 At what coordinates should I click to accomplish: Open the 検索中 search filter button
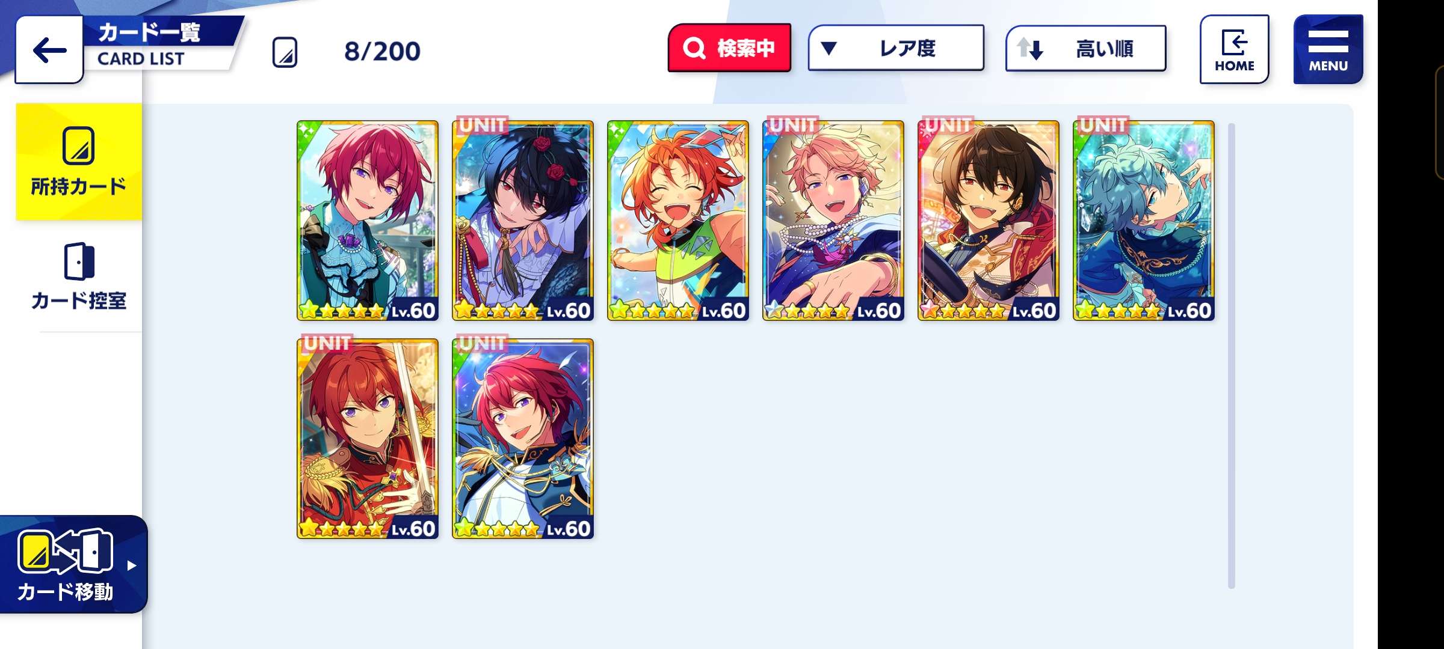click(x=729, y=48)
